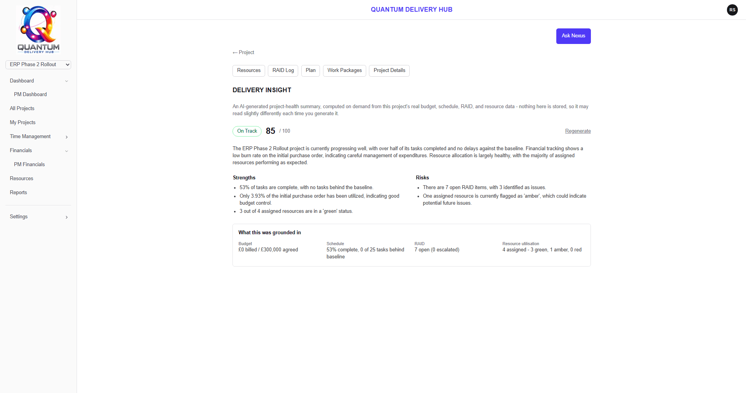
Task: Open the RS user avatar menu
Action: tap(732, 10)
